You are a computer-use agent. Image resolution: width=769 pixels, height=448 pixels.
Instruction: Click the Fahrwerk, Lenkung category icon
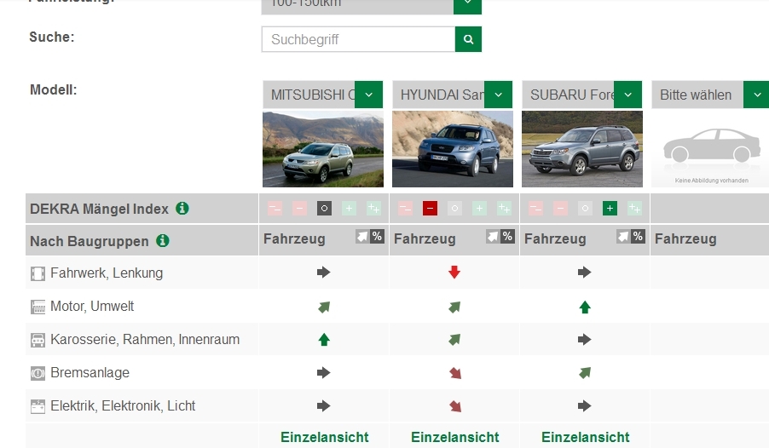click(x=38, y=273)
